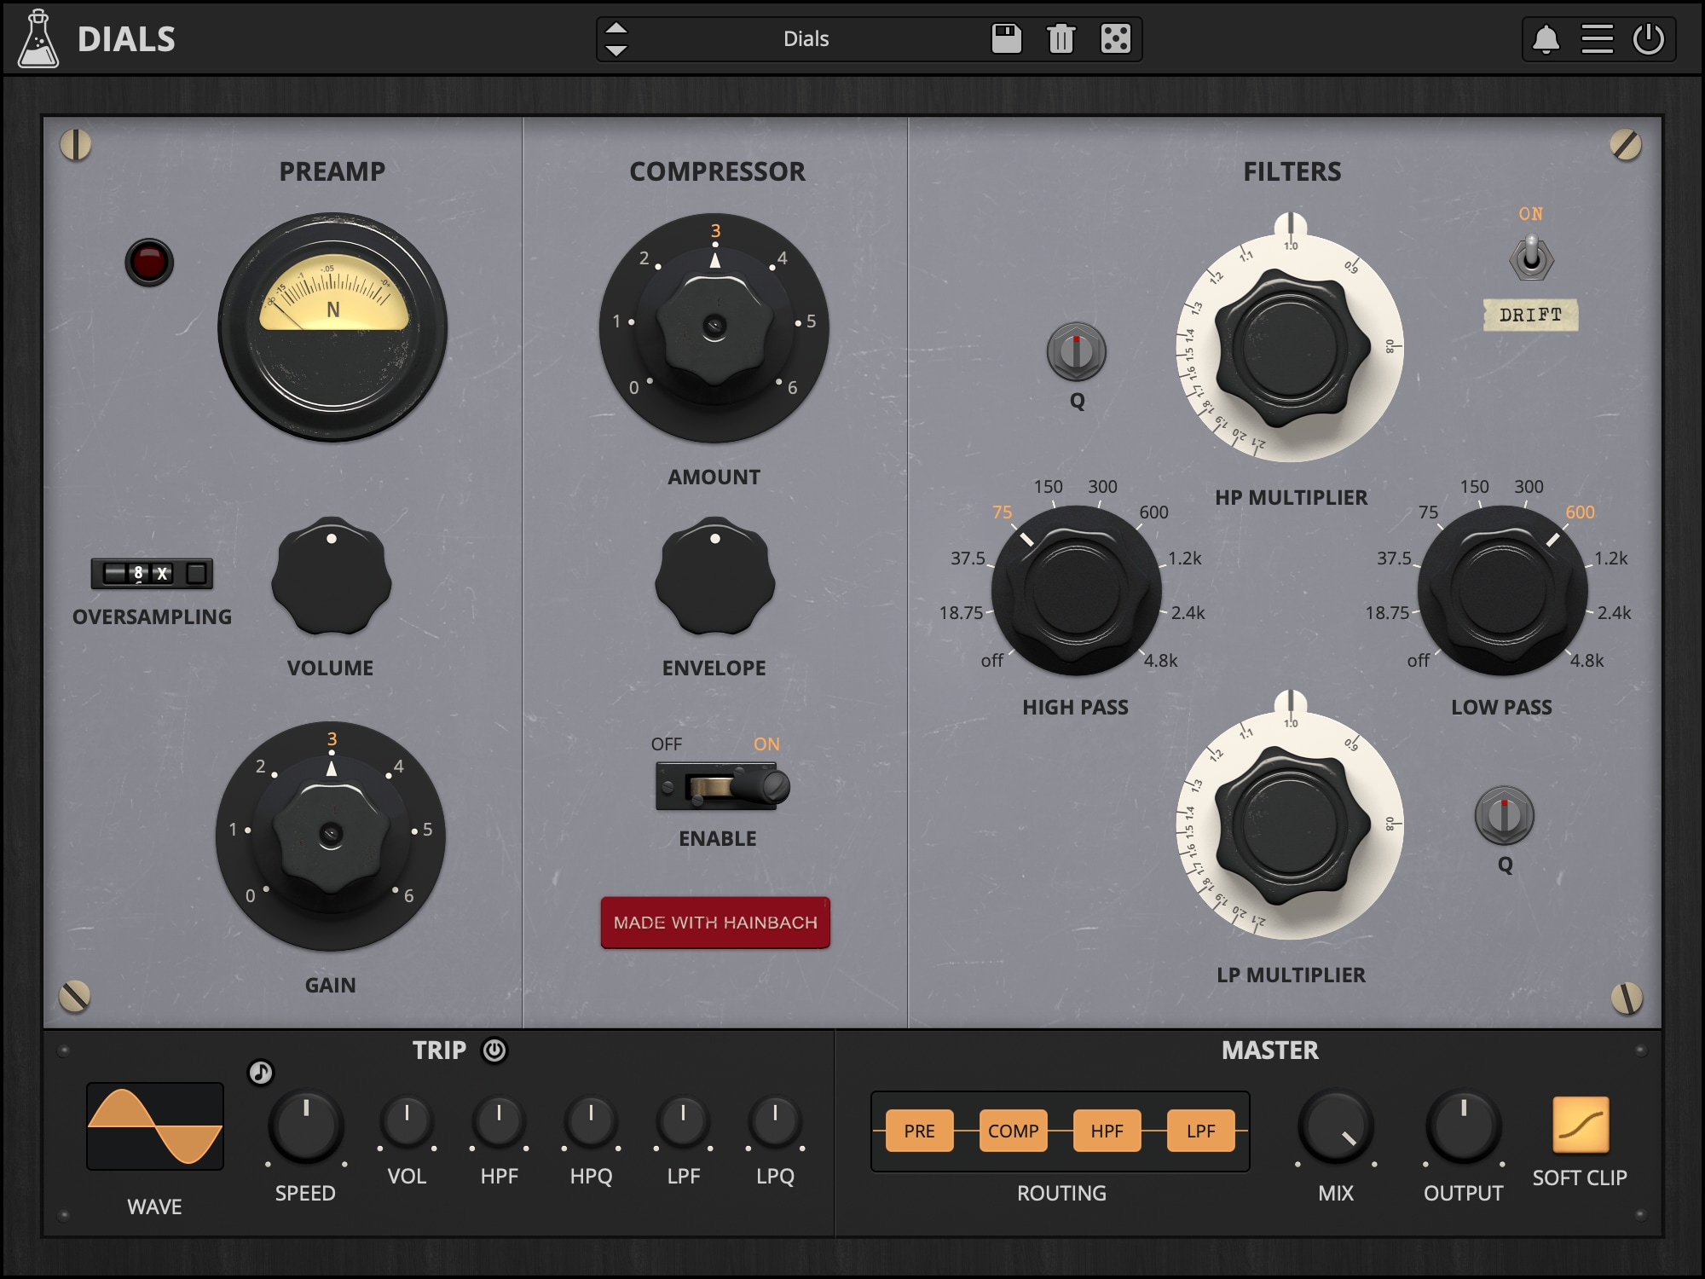The width and height of the screenshot is (1705, 1279).
Task: Enable tempo sync via the note icon
Action: pyautogui.click(x=260, y=1074)
